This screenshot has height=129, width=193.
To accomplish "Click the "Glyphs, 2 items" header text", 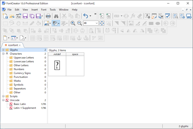I will pyautogui.click(x=57, y=50).
